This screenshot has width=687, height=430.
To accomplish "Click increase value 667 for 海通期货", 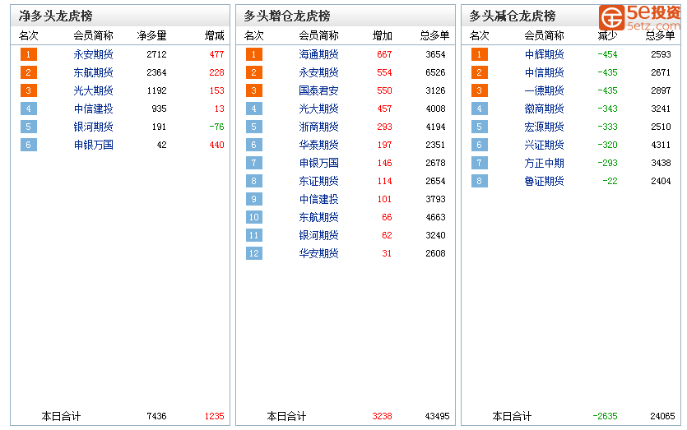I will (384, 54).
